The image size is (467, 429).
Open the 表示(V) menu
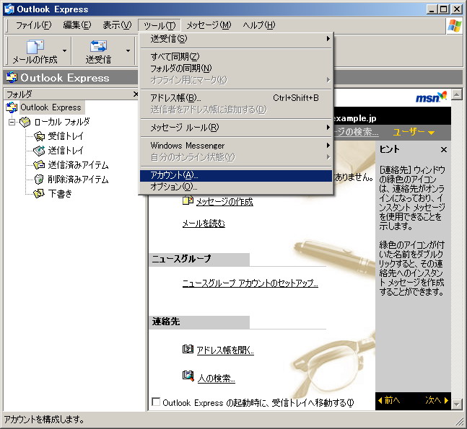tap(117, 25)
